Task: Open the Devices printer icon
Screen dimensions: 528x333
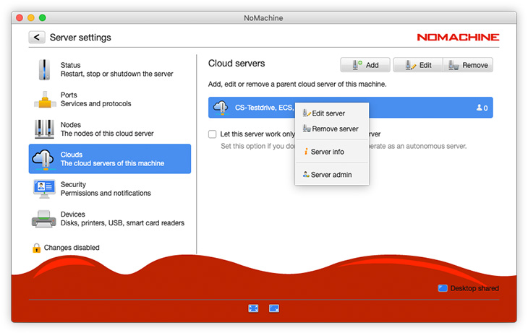Action: pos(45,219)
